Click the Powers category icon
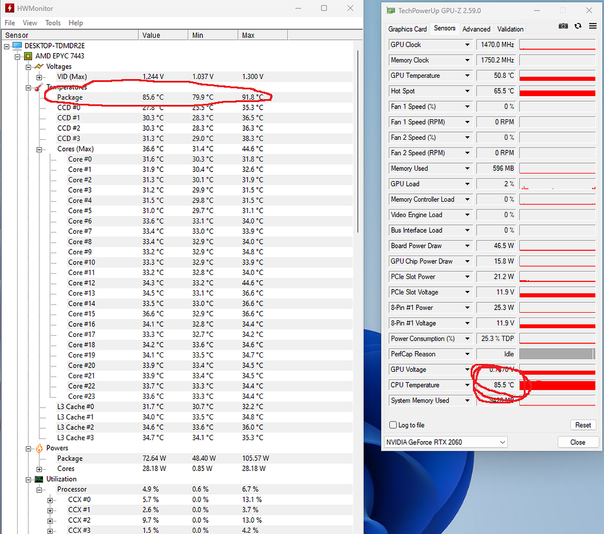604x534 pixels. click(39, 448)
